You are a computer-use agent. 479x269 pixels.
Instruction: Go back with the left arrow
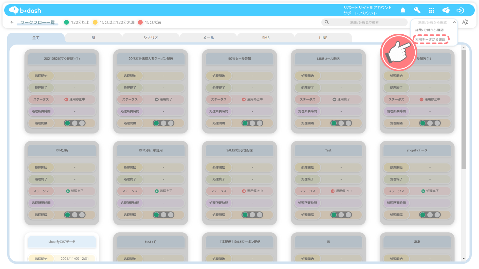pyautogui.click(x=12, y=22)
